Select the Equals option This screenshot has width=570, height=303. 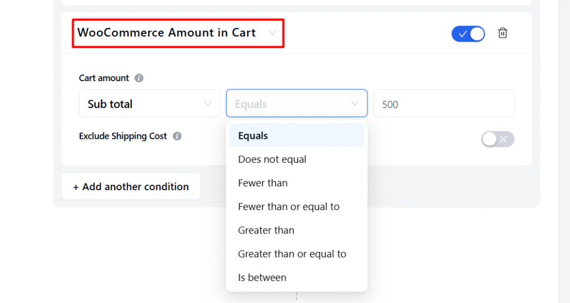click(253, 136)
